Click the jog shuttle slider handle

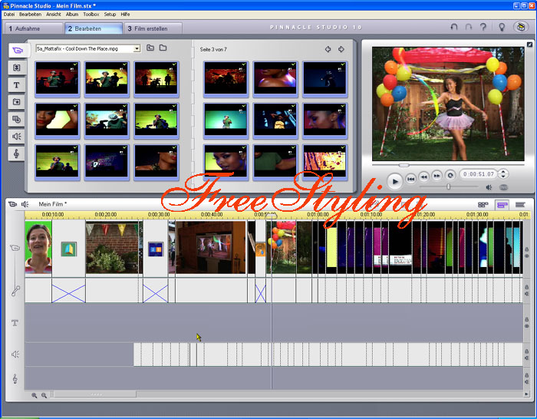pyautogui.click(x=448, y=186)
